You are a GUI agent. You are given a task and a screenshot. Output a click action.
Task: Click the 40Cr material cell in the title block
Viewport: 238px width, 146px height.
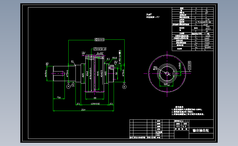point(178,126)
